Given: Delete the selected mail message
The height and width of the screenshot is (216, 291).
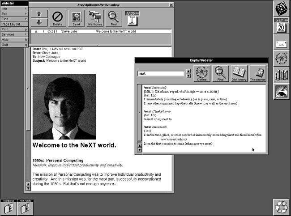Looking at the screenshot, I should 58,18.
